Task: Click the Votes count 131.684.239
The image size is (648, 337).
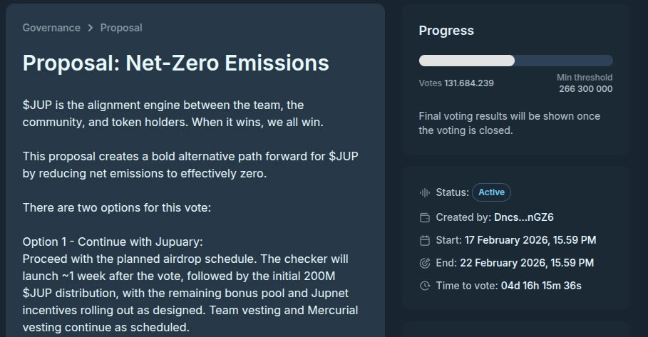Action: pos(468,83)
